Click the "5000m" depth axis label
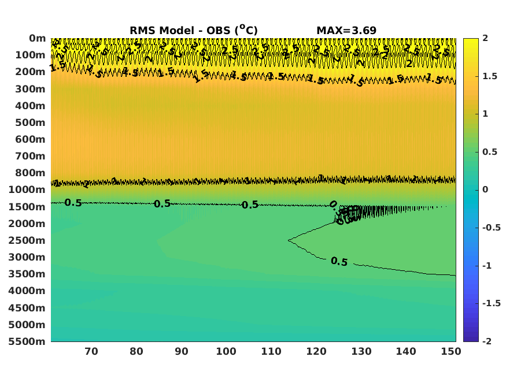 (x=27, y=325)
